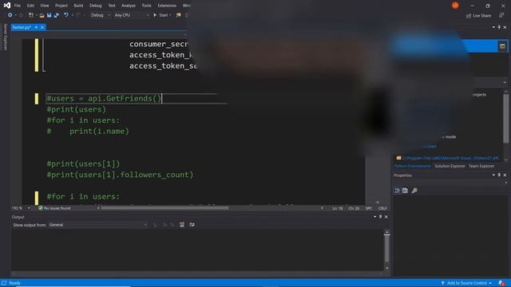Click the Visual Studio logo icon

point(7,6)
